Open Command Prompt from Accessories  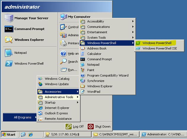click(x=107, y=59)
